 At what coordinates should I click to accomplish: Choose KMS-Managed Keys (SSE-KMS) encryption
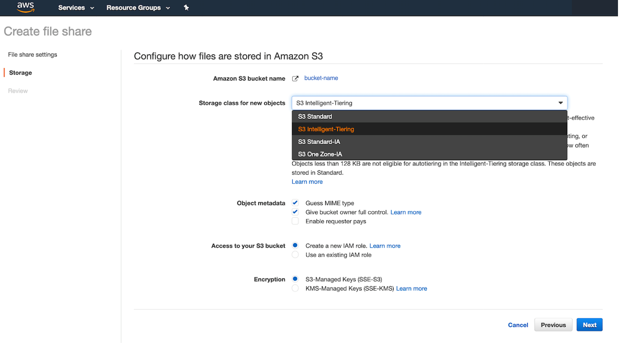coord(295,288)
